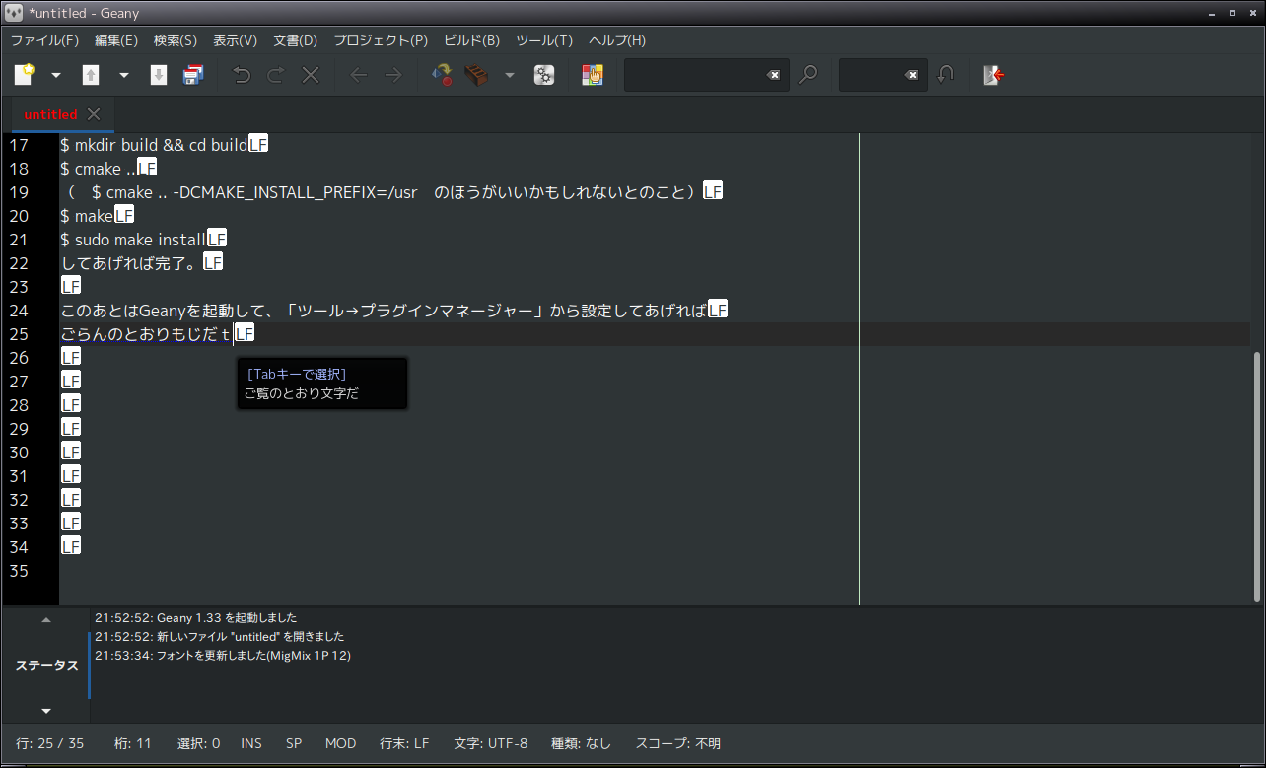Undo the last edit from the toolbar
This screenshot has height=768, width=1266.
click(x=242, y=75)
